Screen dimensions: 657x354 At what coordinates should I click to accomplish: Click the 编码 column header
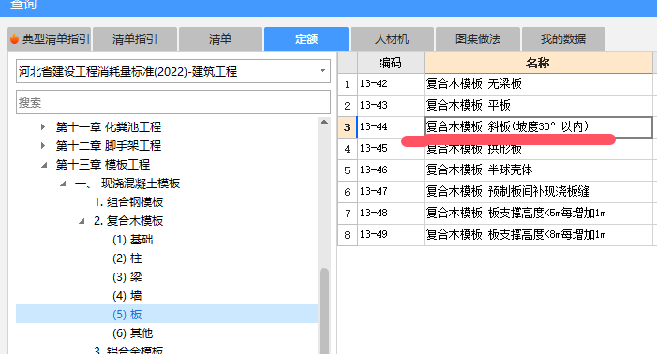click(x=391, y=63)
